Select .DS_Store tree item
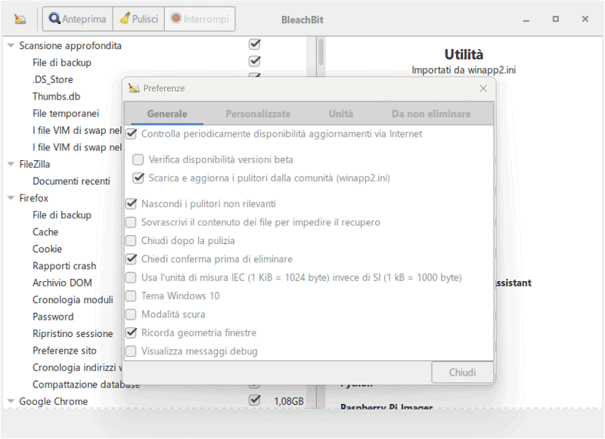This screenshot has height=439, width=605. [53, 79]
